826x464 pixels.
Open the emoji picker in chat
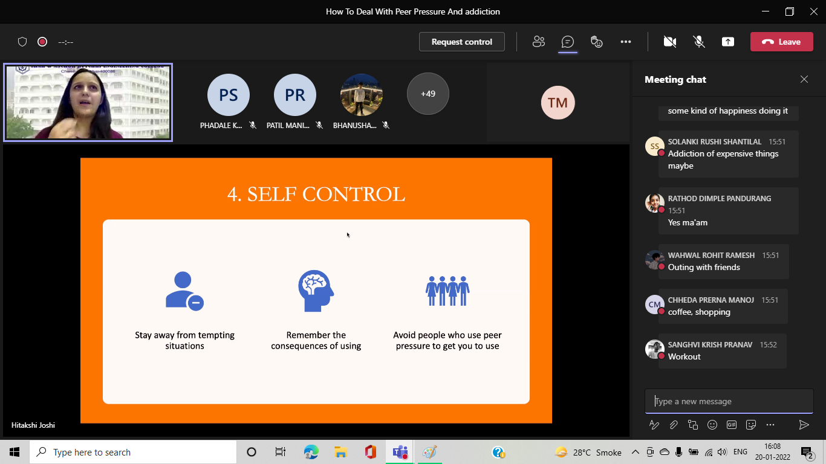tap(712, 425)
